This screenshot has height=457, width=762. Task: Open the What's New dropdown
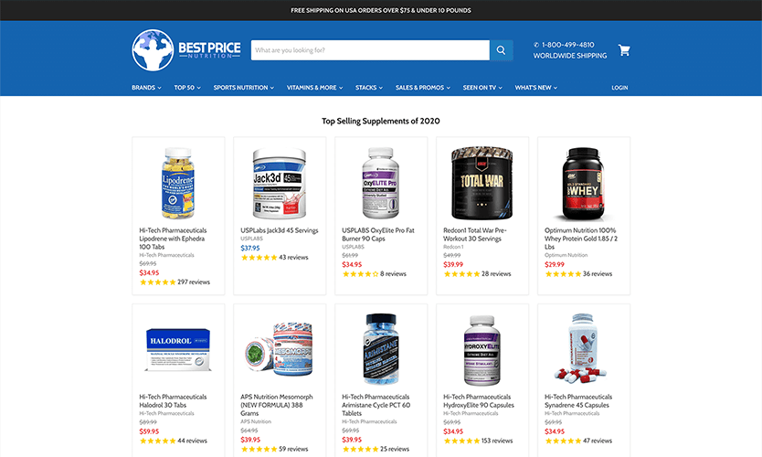(536, 88)
